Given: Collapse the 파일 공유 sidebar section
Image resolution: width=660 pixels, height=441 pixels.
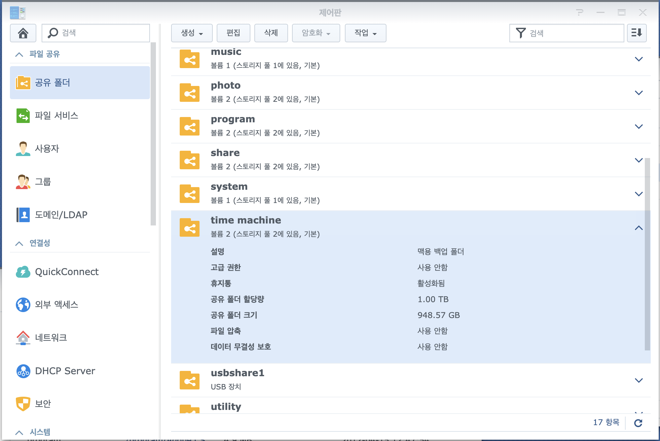Looking at the screenshot, I should coord(19,54).
